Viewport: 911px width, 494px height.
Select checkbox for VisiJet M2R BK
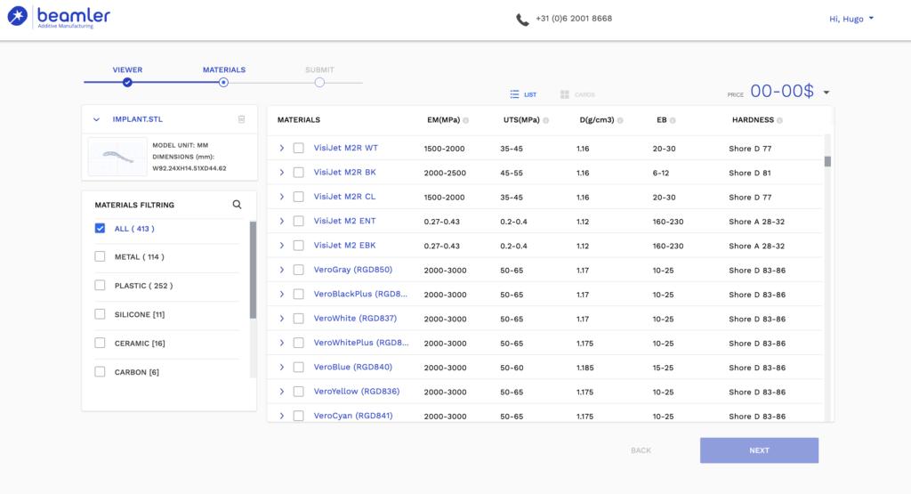tap(299, 173)
